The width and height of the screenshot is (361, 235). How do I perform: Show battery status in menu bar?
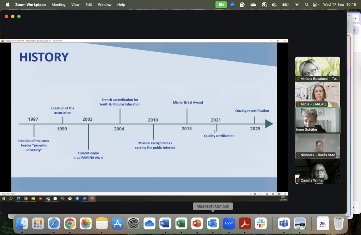(285, 5)
